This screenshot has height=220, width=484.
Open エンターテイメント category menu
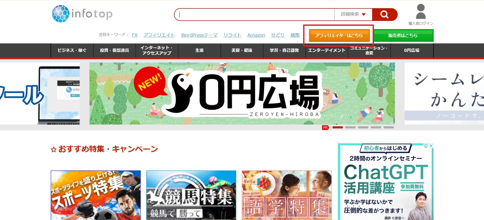327,50
